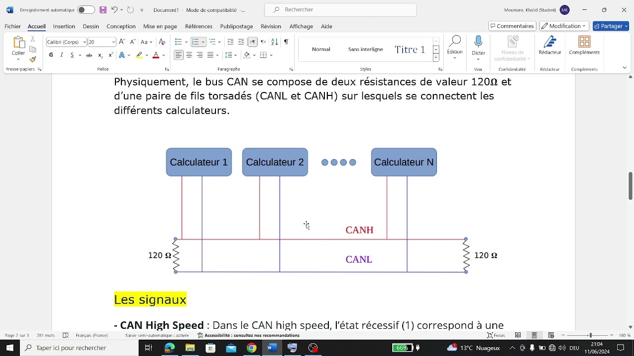634x356 pixels.
Task: Activate the format painter brush
Action: pyautogui.click(x=33, y=59)
